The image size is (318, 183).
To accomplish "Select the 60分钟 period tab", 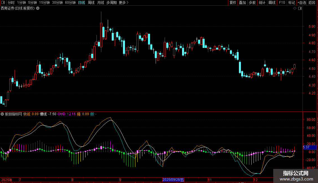I will tap(70, 3).
